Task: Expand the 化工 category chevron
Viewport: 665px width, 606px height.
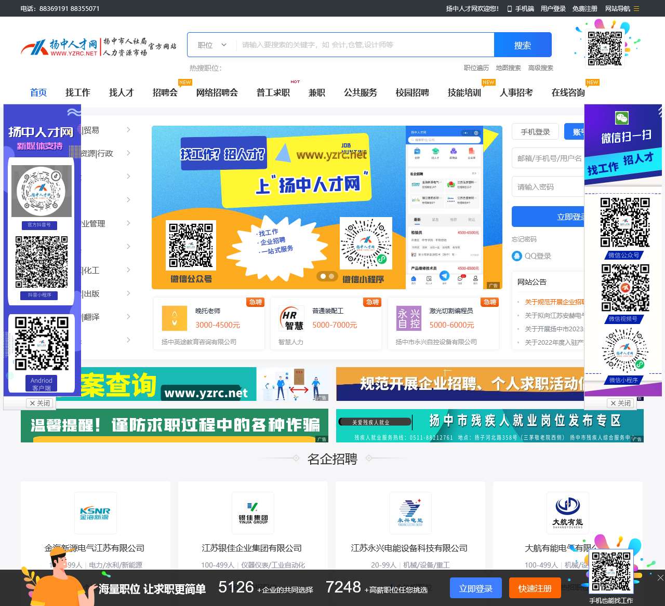Action: [x=128, y=270]
